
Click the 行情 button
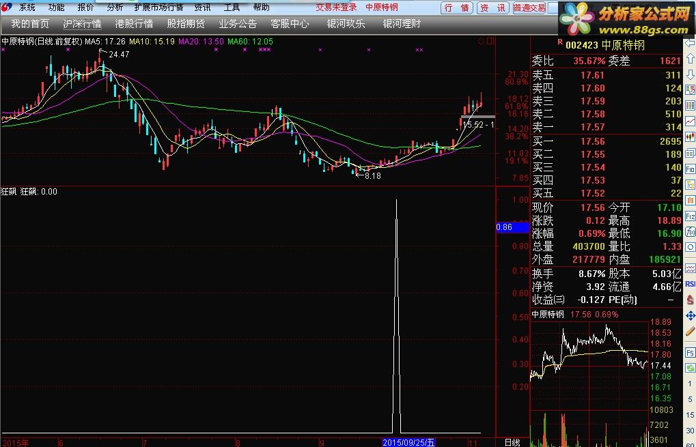pos(457,8)
